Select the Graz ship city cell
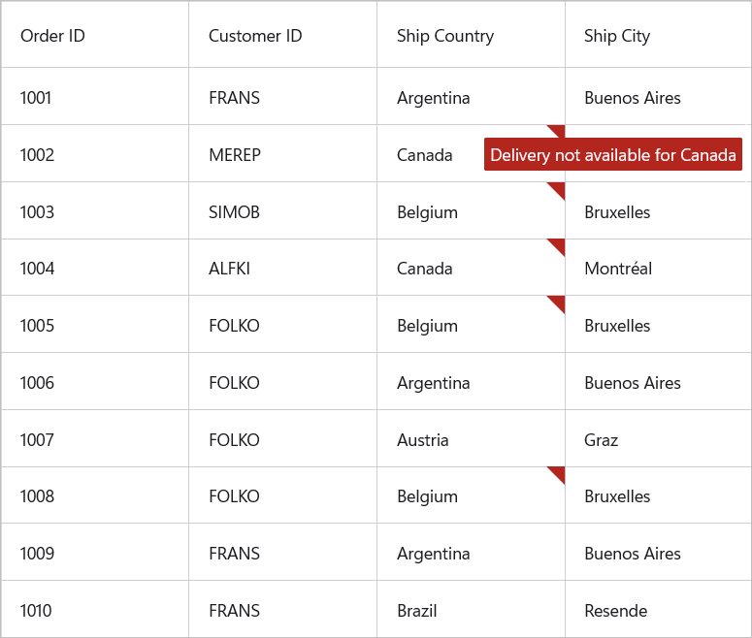This screenshot has width=752, height=638. [x=602, y=440]
